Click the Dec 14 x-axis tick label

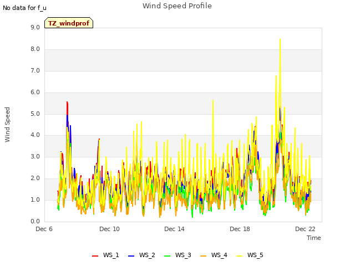(x=174, y=229)
